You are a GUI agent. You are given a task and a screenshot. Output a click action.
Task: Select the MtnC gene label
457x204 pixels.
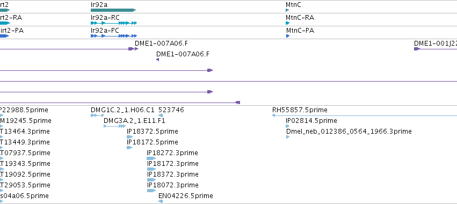[x=294, y=5]
